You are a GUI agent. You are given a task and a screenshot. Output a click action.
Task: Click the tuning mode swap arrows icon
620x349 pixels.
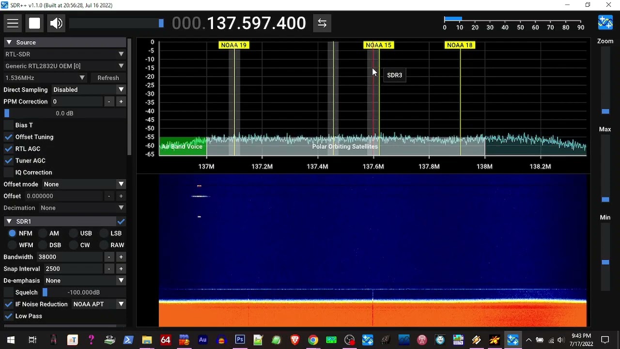click(322, 23)
